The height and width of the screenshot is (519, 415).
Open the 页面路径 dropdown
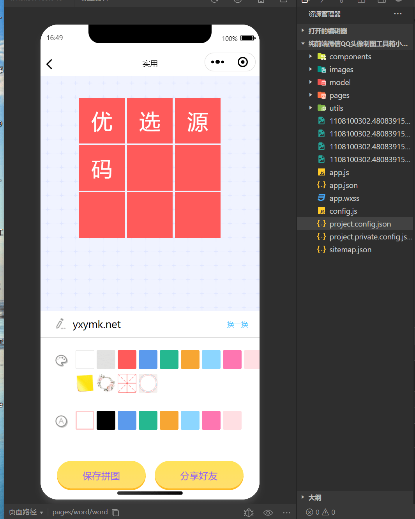pyautogui.click(x=26, y=512)
